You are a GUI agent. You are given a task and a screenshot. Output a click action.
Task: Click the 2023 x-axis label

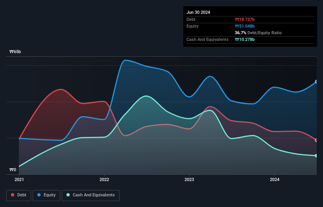[x=189, y=179]
